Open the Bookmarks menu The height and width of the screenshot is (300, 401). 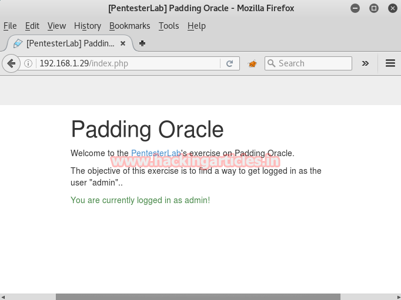coord(130,26)
